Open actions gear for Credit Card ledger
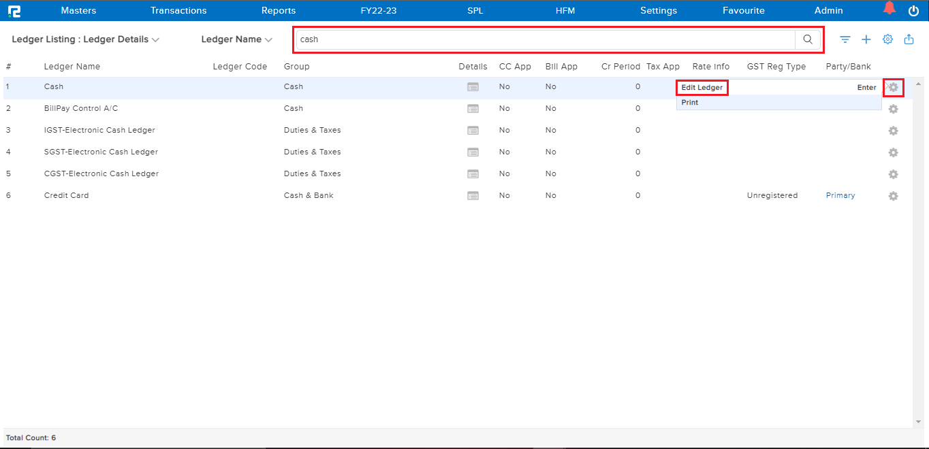Image resolution: width=929 pixels, height=449 pixels. point(893,196)
